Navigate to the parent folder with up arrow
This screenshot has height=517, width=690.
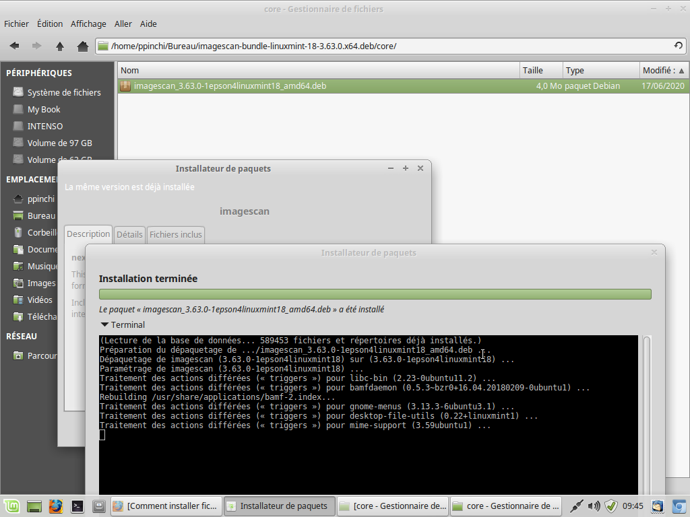point(60,46)
